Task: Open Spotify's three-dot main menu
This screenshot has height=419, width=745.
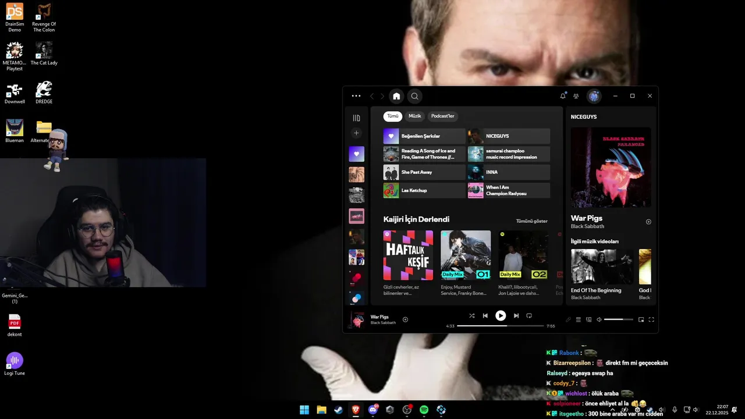Action: click(x=356, y=96)
